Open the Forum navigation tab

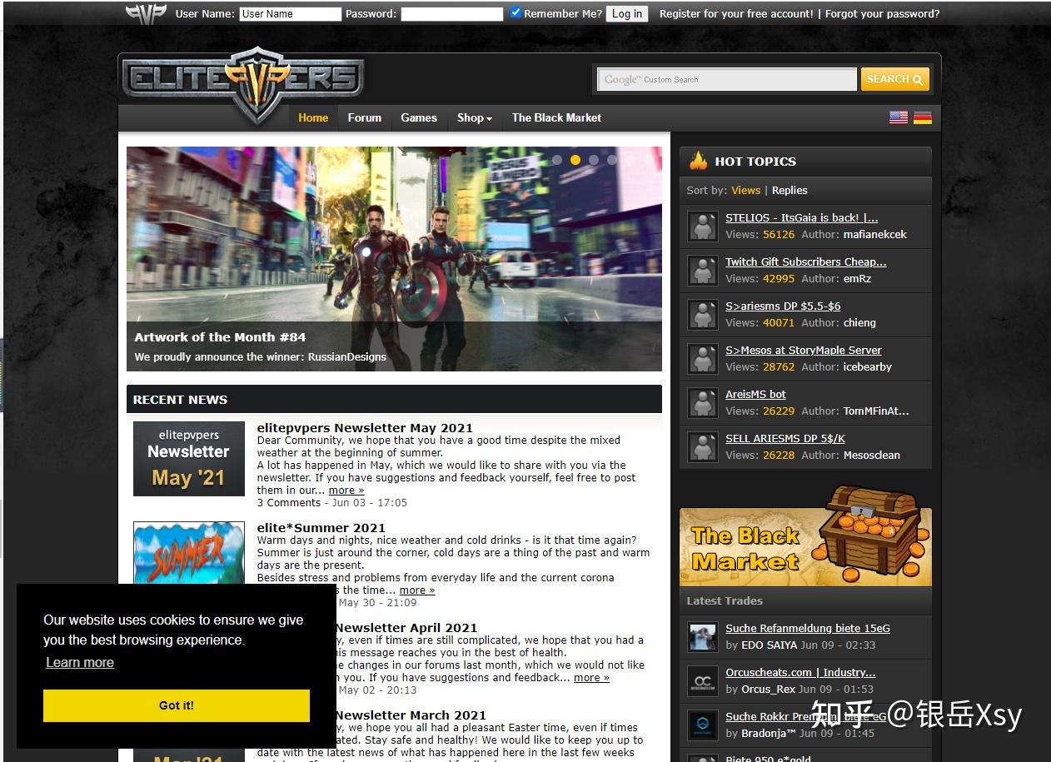pyautogui.click(x=364, y=118)
